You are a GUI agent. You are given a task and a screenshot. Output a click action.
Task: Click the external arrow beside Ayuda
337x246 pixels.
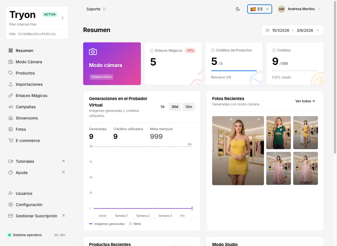pyautogui.click(x=63, y=173)
